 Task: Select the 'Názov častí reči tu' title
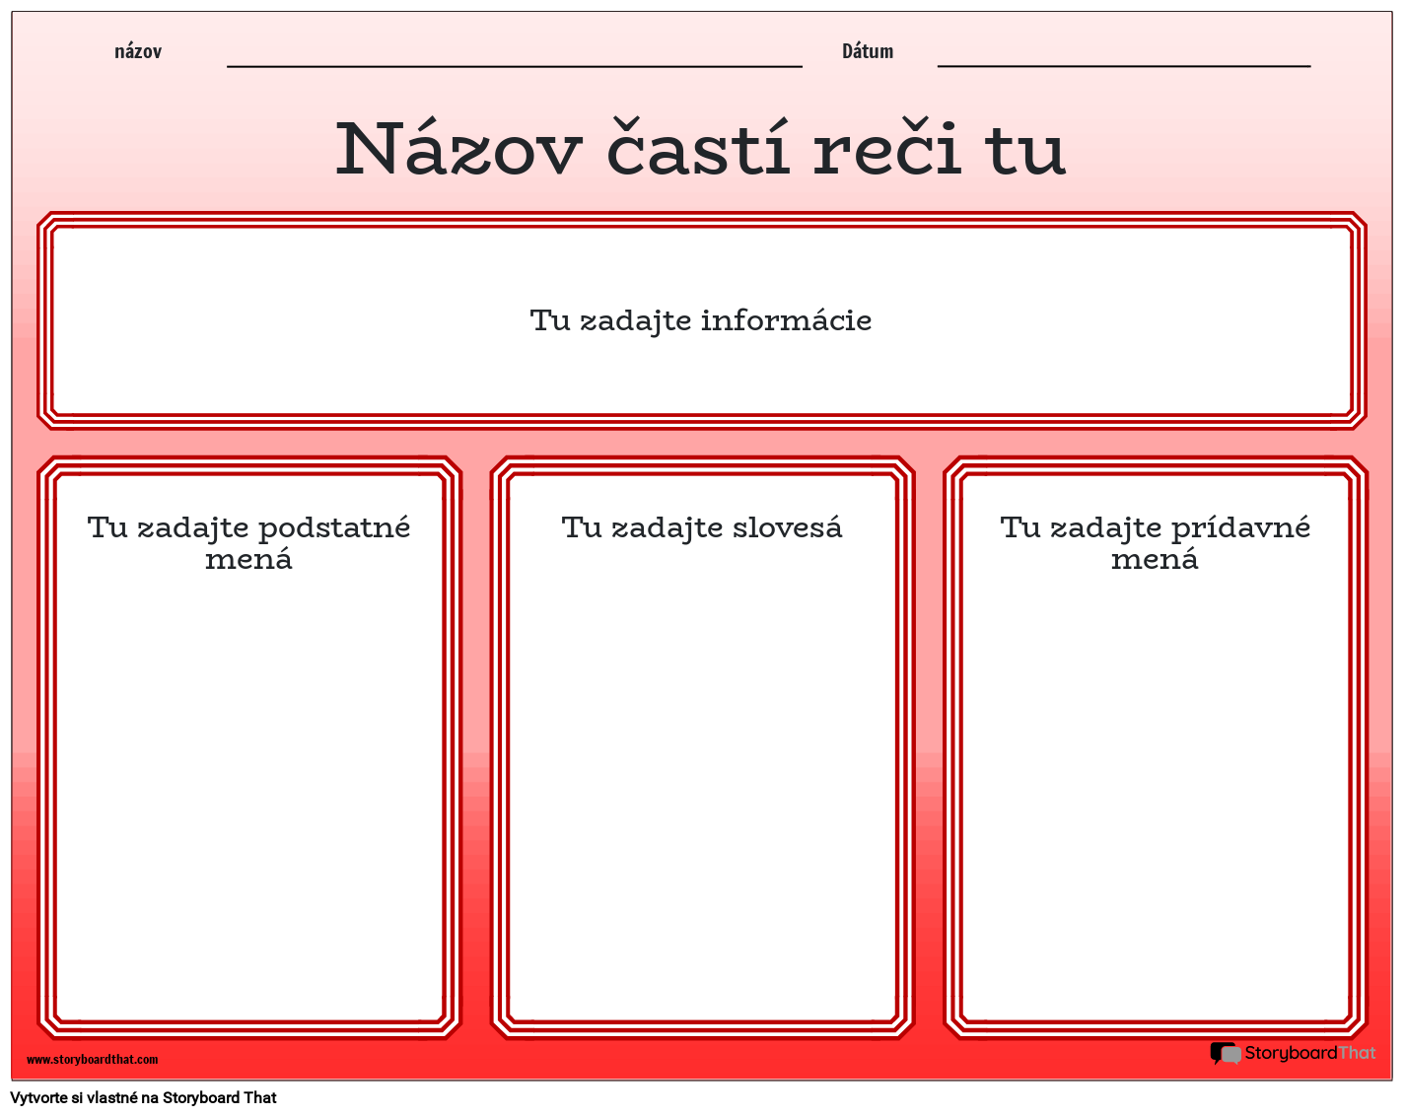[701, 149]
